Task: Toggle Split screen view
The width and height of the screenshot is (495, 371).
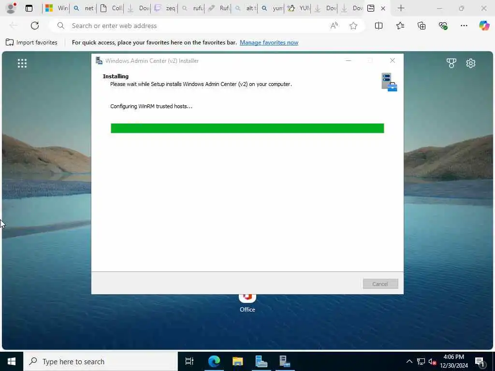Action: coord(379,26)
